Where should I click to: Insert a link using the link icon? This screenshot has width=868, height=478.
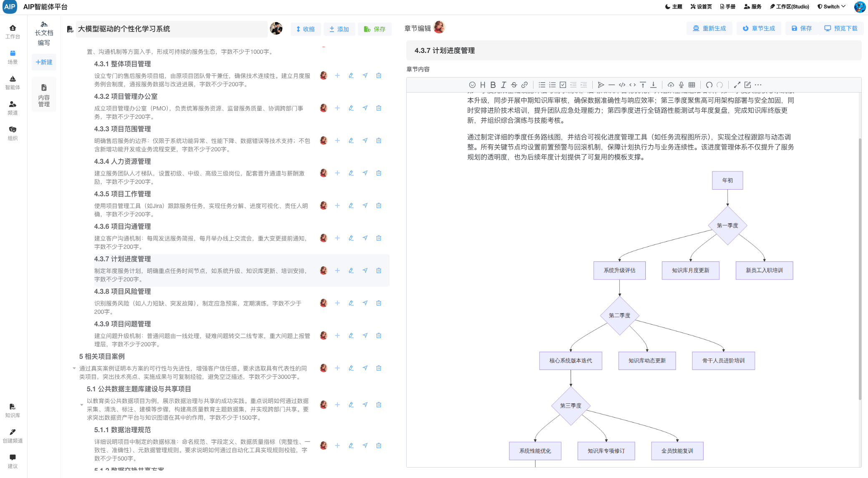(524, 85)
